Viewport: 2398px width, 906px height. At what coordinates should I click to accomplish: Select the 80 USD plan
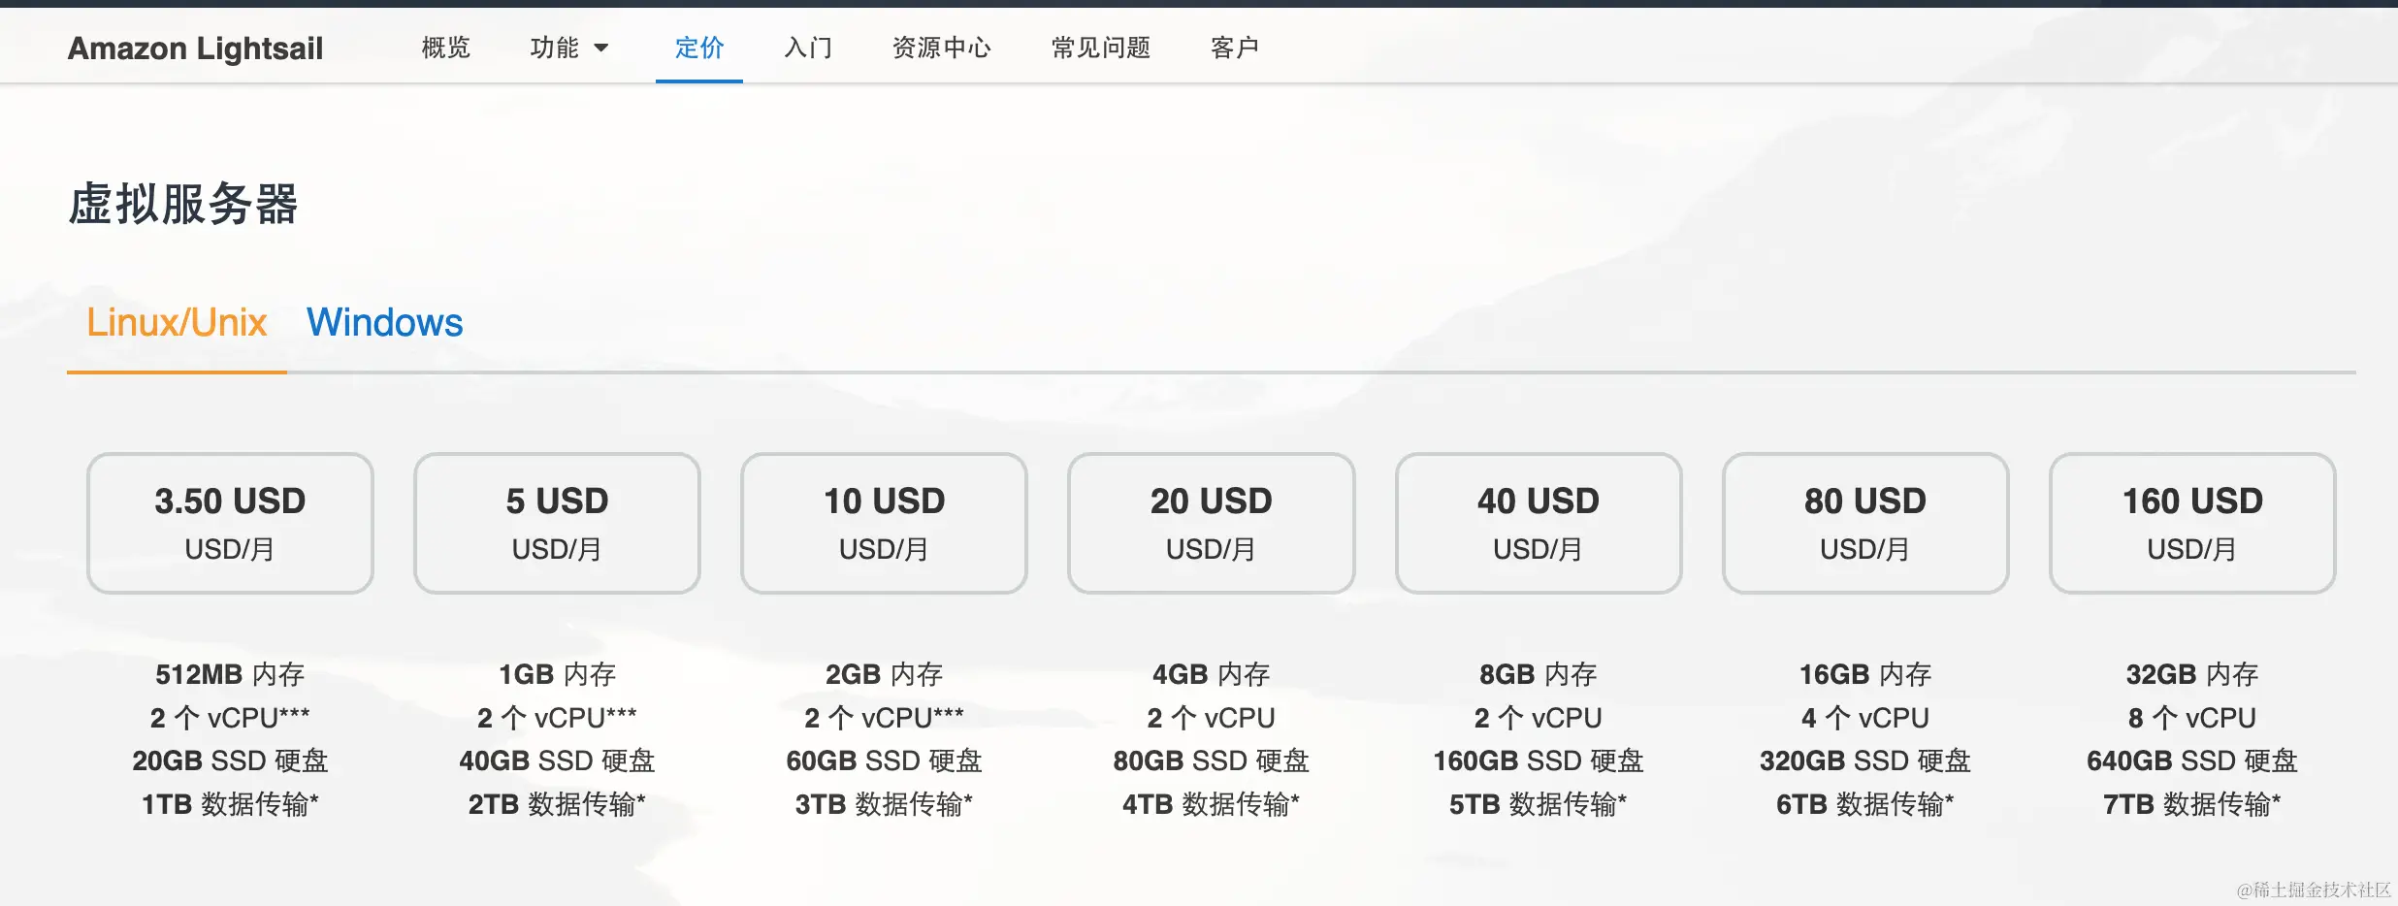(x=1864, y=523)
